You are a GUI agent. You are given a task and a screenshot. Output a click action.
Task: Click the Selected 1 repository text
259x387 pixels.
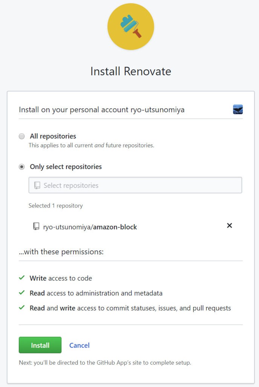pos(56,206)
